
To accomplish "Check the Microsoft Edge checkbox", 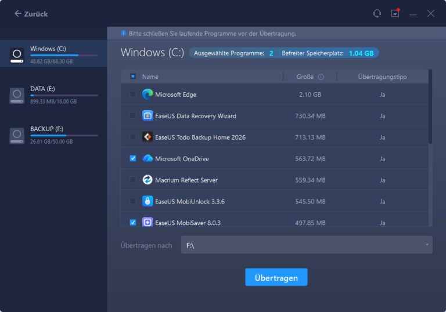I will [133, 94].
